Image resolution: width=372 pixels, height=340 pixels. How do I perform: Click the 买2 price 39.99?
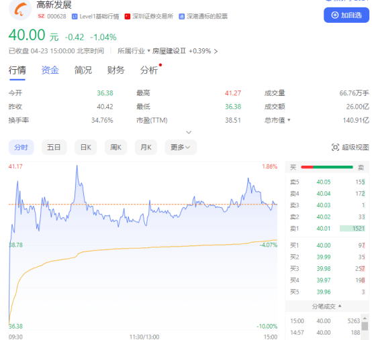coord(324,257)
